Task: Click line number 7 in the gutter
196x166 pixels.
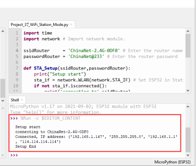Action: (17, 68)
